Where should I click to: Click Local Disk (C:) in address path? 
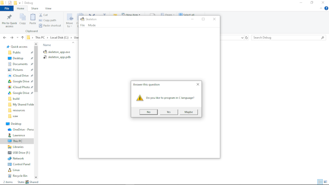point(59,38)
